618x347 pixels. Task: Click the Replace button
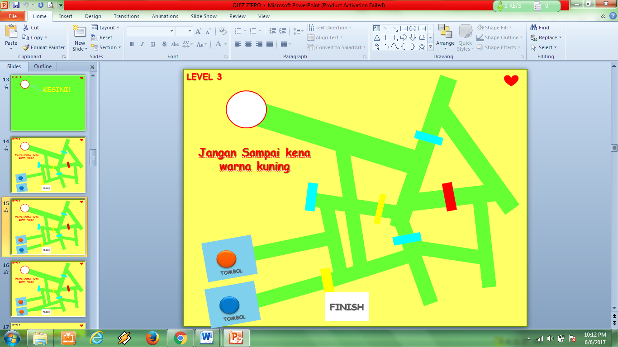pos(546,38)
